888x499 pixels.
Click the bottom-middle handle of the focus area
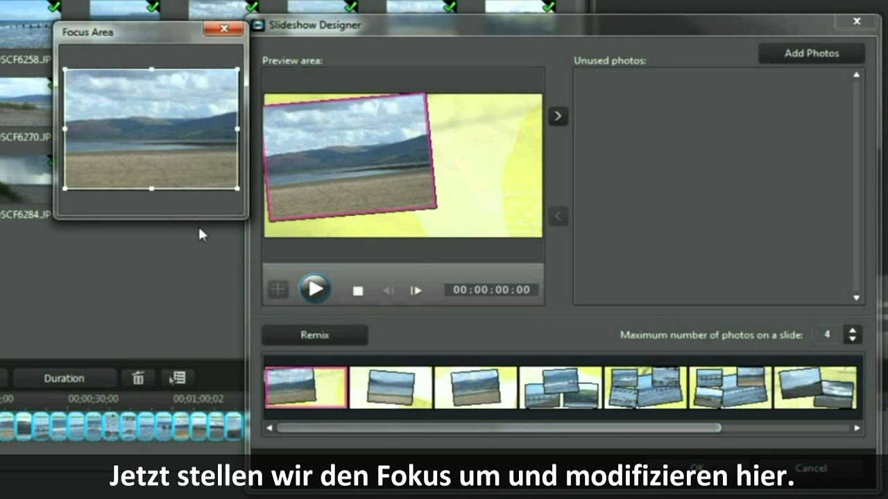click(151, 189)
